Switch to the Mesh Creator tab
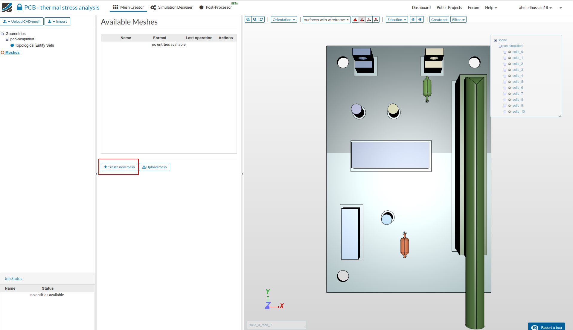Viewport: 573px width, 330px height. click(128, 7)
